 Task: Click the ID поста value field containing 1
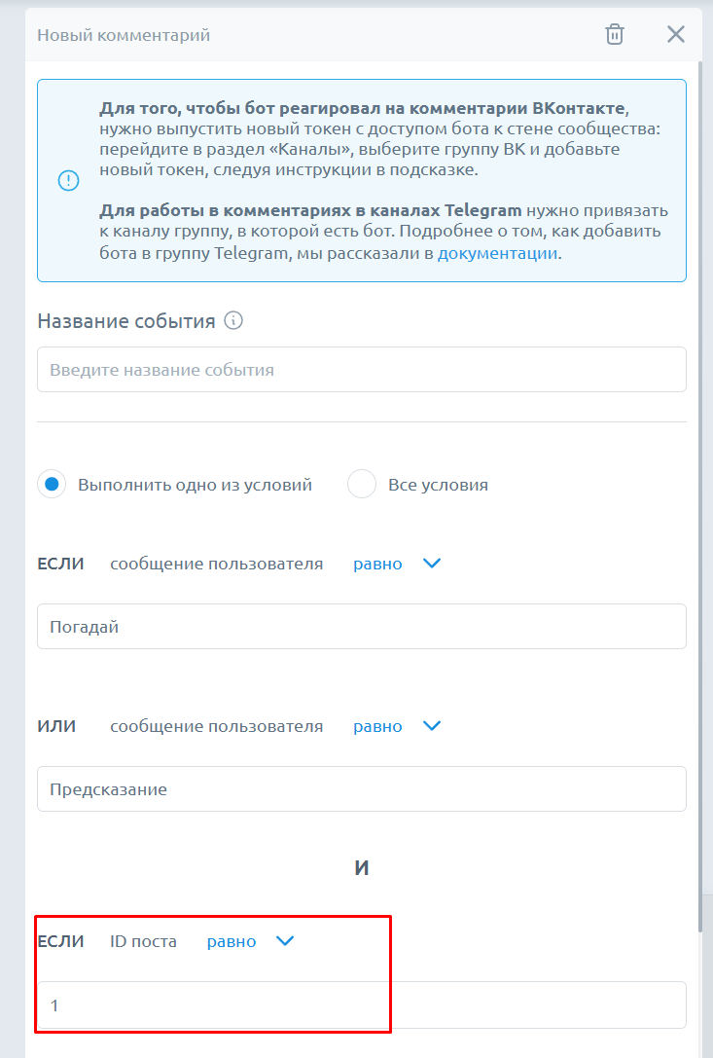coord(361,1004)
